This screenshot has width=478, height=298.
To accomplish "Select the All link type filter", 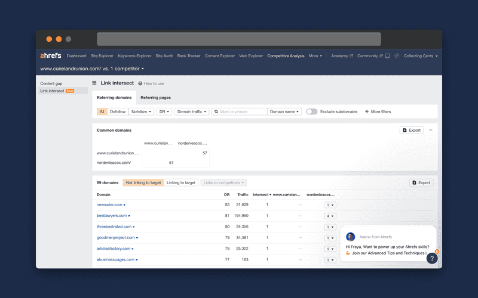I will [x=102, y=111].
